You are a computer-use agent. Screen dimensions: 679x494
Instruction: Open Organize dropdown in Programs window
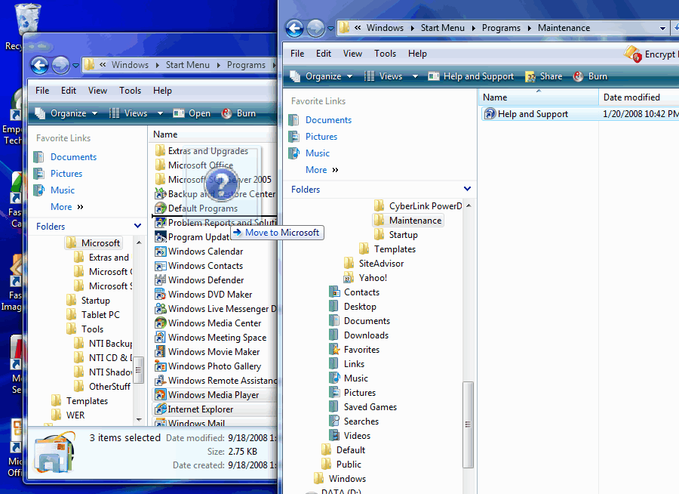pos(66,113)
